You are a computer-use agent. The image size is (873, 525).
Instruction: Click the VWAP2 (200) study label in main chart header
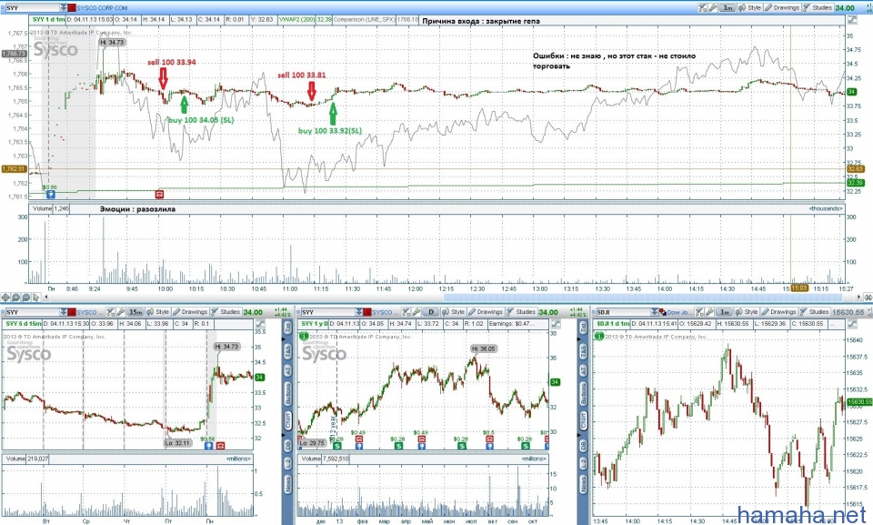(x=296, y=19)
